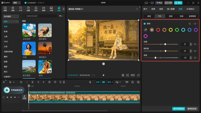The height and width of the screenshot is (113, 201).
Task: Select the red HSL color circle
Action: coord(158,30)
